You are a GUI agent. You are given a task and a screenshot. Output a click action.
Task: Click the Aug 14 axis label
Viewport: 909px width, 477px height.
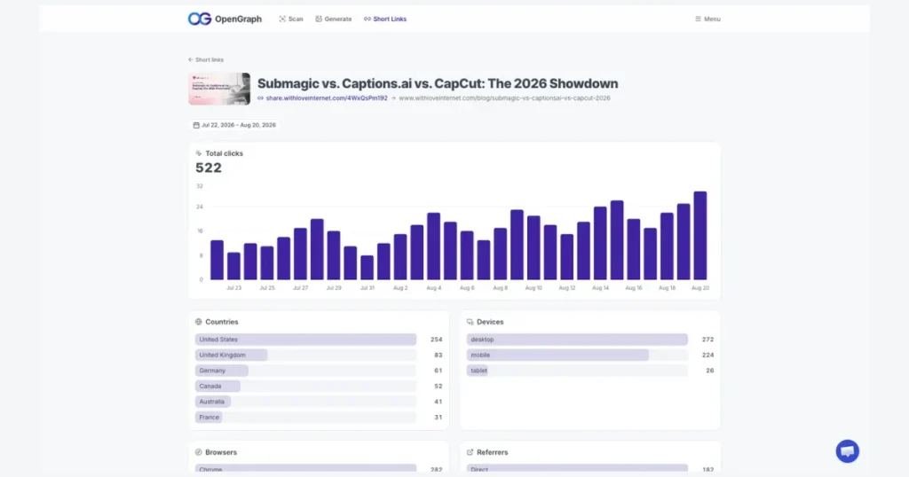click(601, 287)
